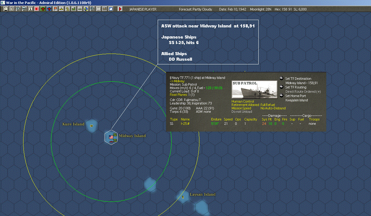Click the Hex: 158 91 readout

(283, 9)
